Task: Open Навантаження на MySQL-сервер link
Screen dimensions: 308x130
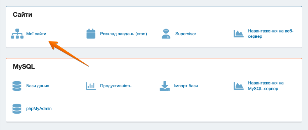Action: point(266,86)
